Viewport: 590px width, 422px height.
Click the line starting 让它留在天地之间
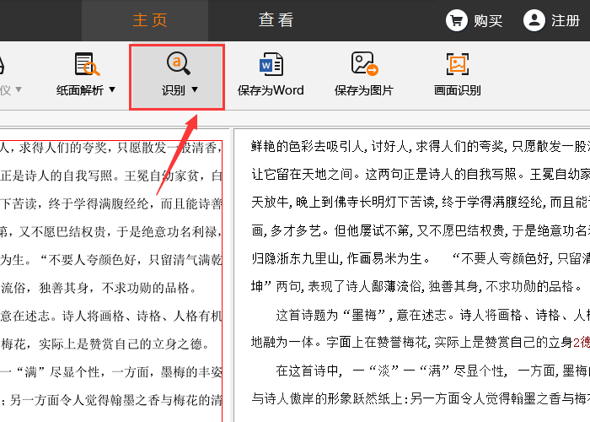point(421,174)
